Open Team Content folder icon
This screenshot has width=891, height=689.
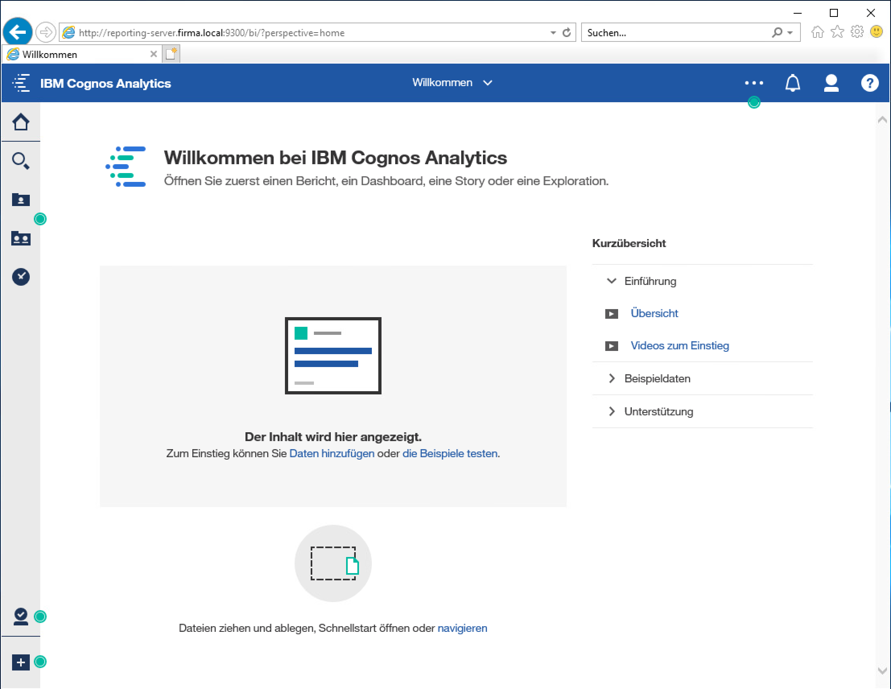tap(21, 238)
